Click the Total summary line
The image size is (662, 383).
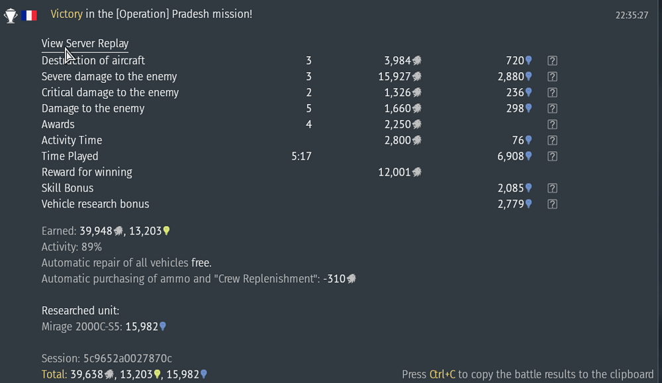click(x=124, y=374)
